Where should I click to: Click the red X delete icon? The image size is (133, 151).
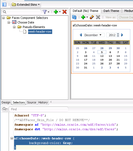point(65,12)
